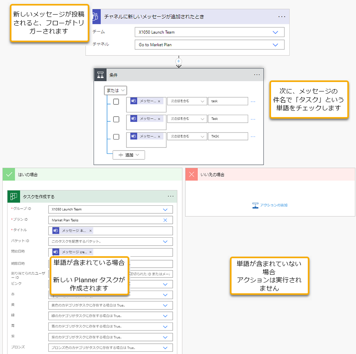This screenshot has height=354, width=356.
Task: Expand the グループ ID dropdown
Action: 165,209
